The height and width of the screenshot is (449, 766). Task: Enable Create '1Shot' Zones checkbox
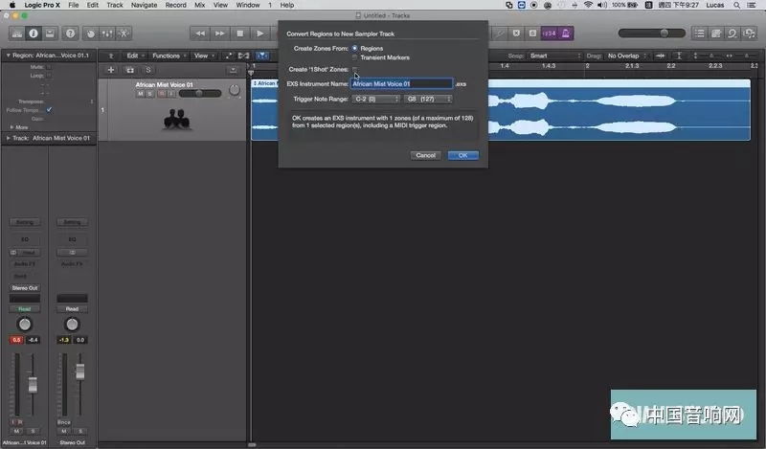(x=354, y=69)
